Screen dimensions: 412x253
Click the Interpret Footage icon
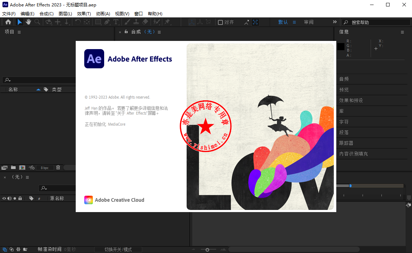(5, 168)
